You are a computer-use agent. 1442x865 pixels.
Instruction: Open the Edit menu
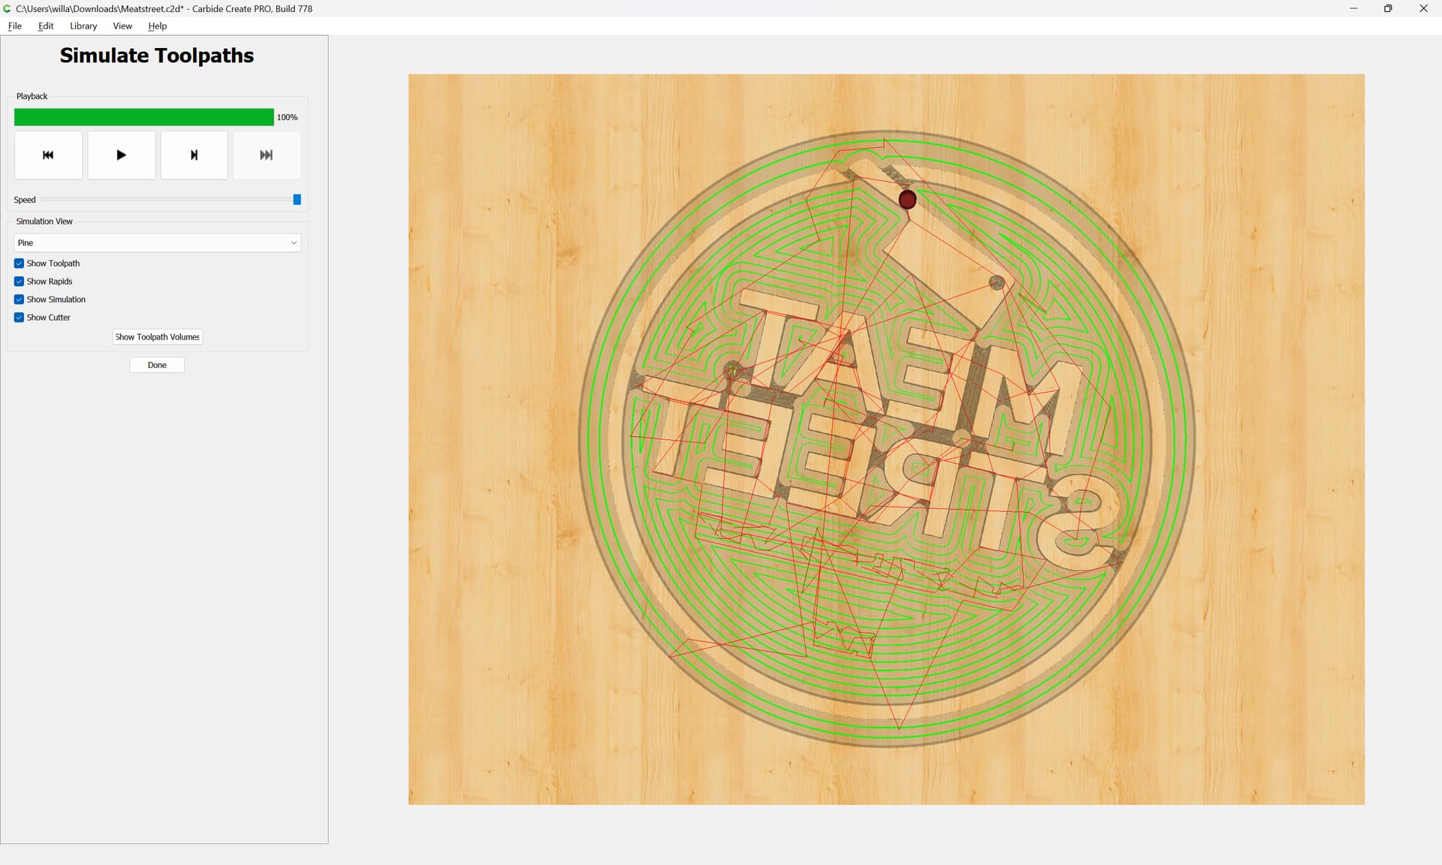point(46,26)
